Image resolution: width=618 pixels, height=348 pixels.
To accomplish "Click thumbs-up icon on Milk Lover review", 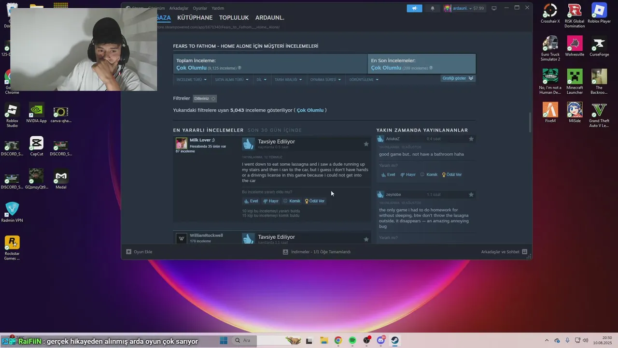I will click(248, 144).
